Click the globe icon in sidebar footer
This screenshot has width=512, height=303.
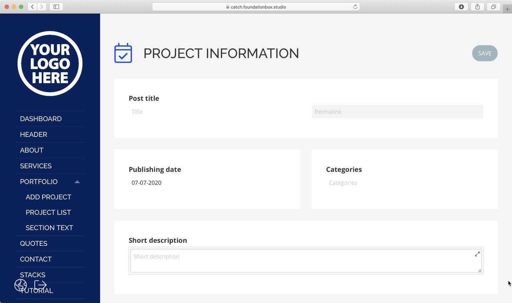20,285
